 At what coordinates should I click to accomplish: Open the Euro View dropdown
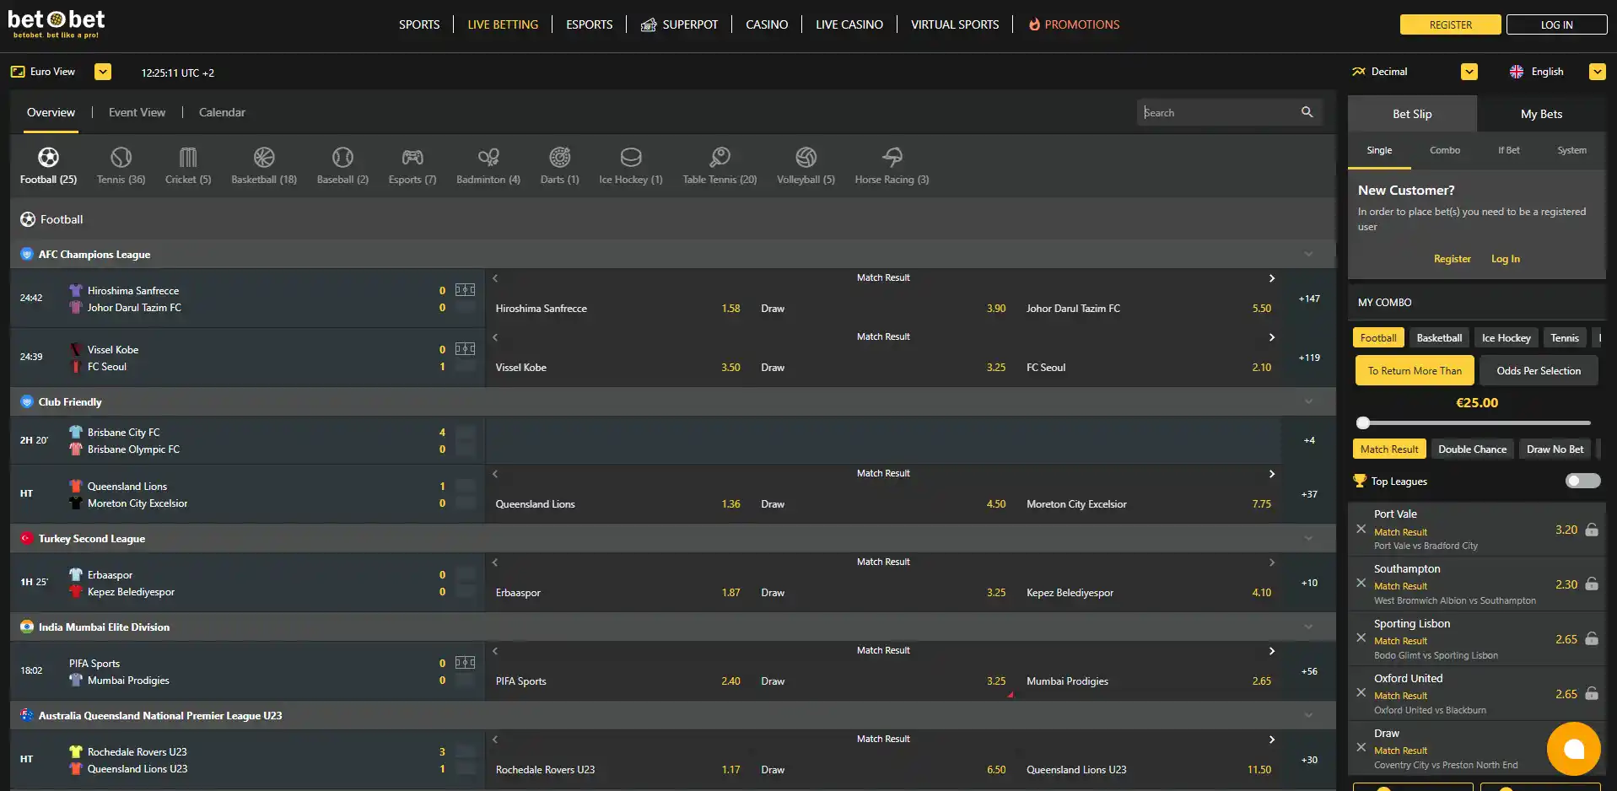103,72
